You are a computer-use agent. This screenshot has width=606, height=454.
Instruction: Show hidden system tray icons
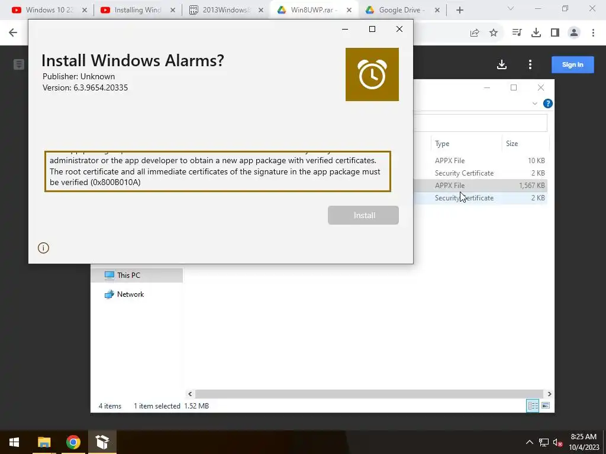(530, 442)
